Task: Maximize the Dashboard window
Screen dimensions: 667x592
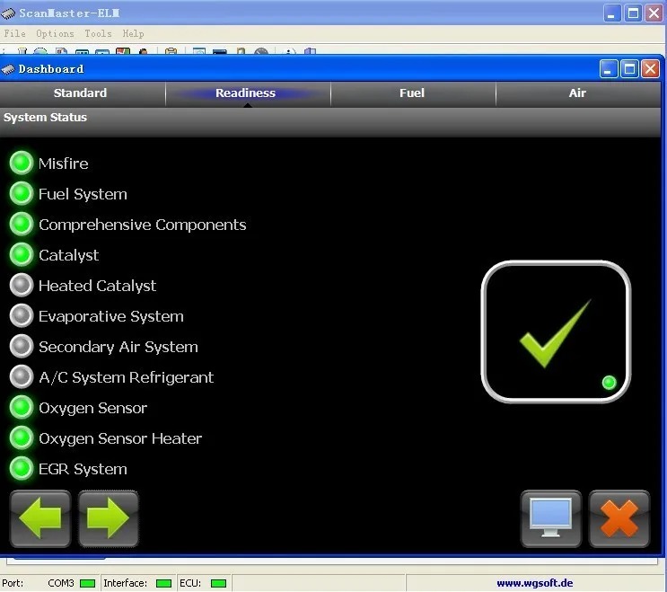Action: tap(630, 68)
